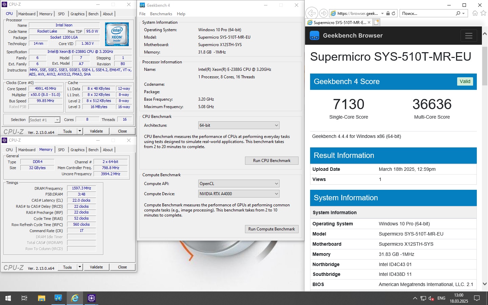Click Validate in the top CPU-Z window
The width and height of the screenshot is (488, 305).
tap(96, 131)
